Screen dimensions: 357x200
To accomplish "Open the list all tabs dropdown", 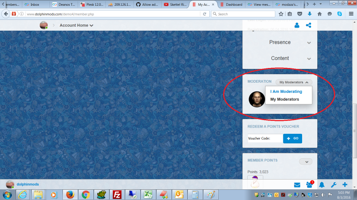I will tap(320, 4).
